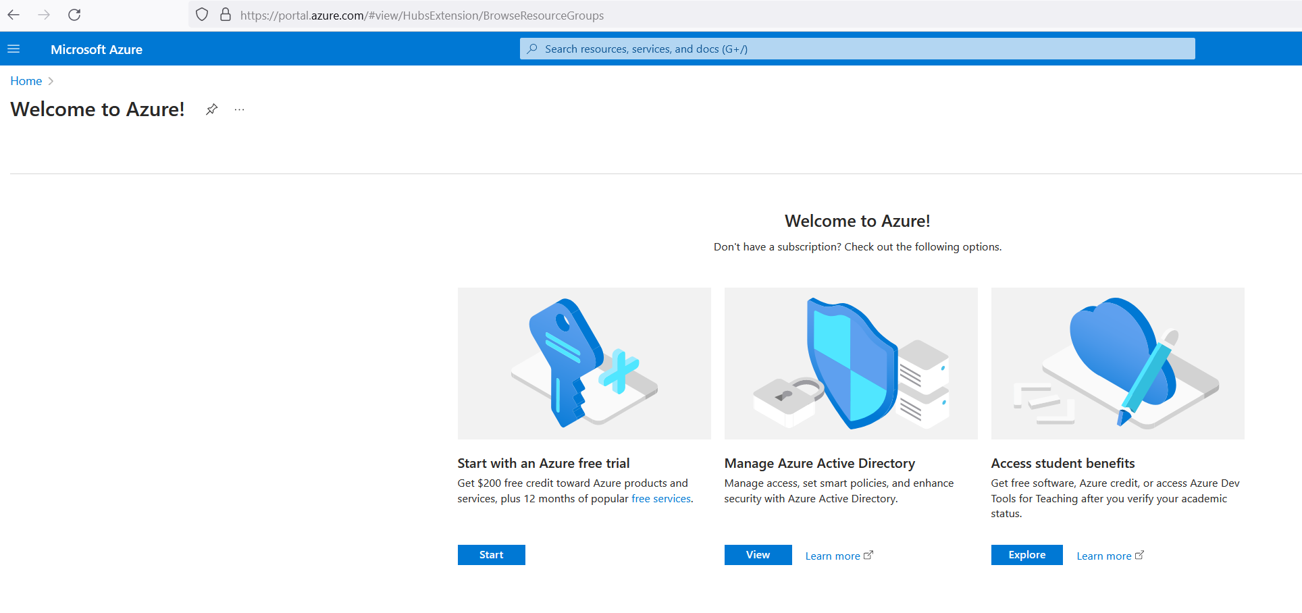The height and width of the screenshot is (613, 1302).
Task: Click the shield illustration for Active Directory
Action: (x=851, y=364)
